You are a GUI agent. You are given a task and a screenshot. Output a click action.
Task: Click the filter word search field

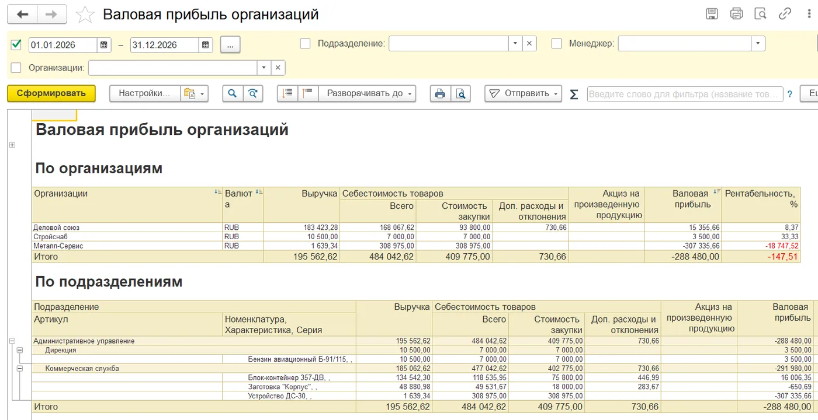point(685,94)
